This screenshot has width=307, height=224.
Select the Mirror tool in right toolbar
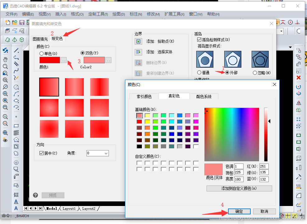(299, 103)
